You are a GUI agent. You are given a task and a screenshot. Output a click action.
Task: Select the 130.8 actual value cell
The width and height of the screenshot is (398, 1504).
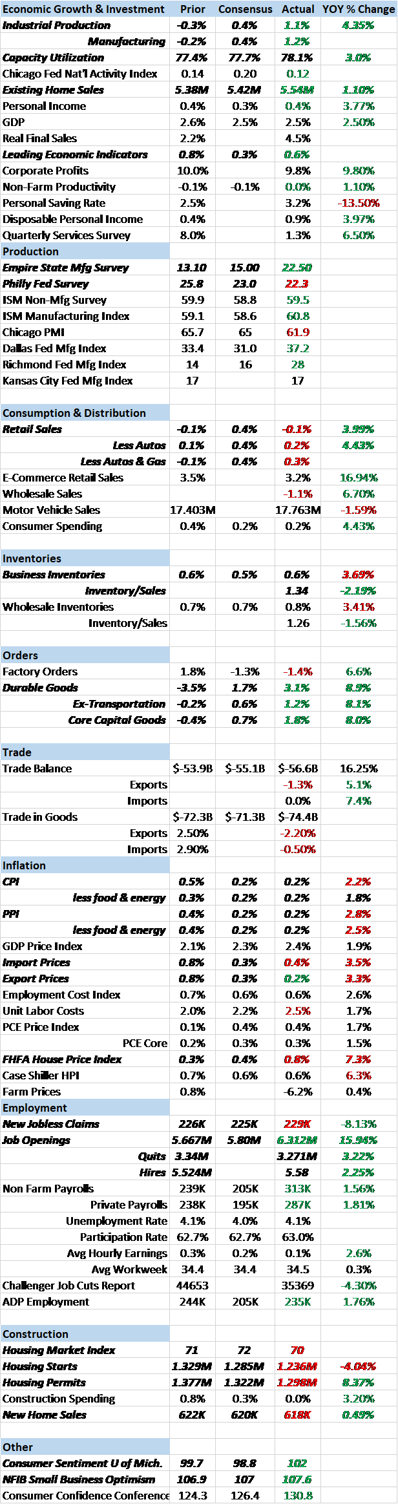[x=298, y=1496]
